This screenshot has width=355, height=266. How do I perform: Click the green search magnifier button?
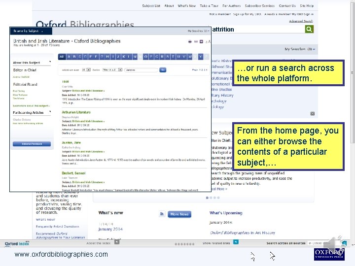pos(309,29)
